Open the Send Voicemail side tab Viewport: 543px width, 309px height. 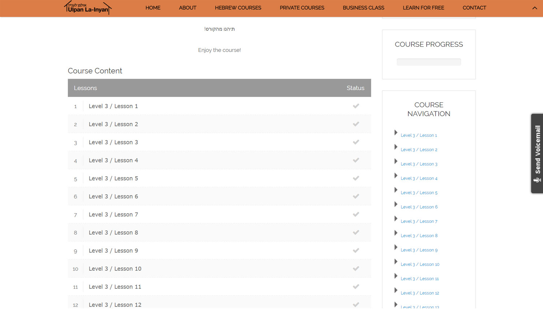[537, 153]
